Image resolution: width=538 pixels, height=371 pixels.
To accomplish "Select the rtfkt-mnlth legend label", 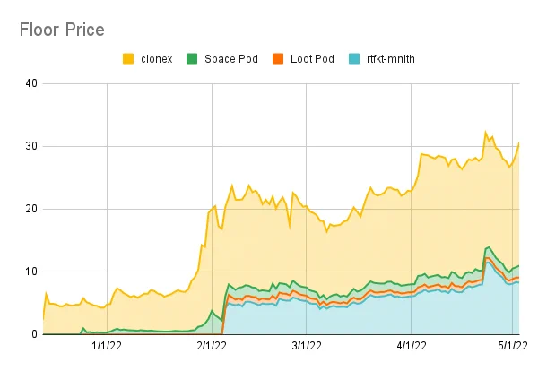I will pos(391,59).
